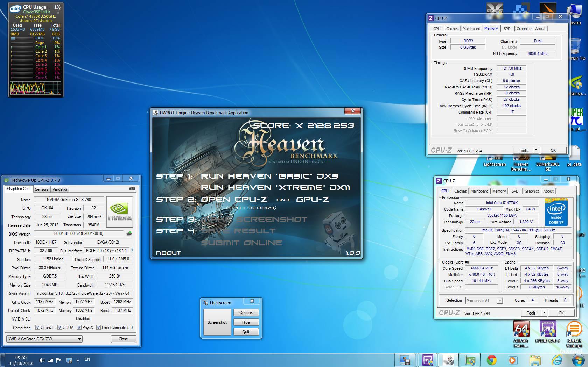Screen dimensions: 588x367
Task: Click the EN language indicator in taskbar
Action: click(87, 359)
